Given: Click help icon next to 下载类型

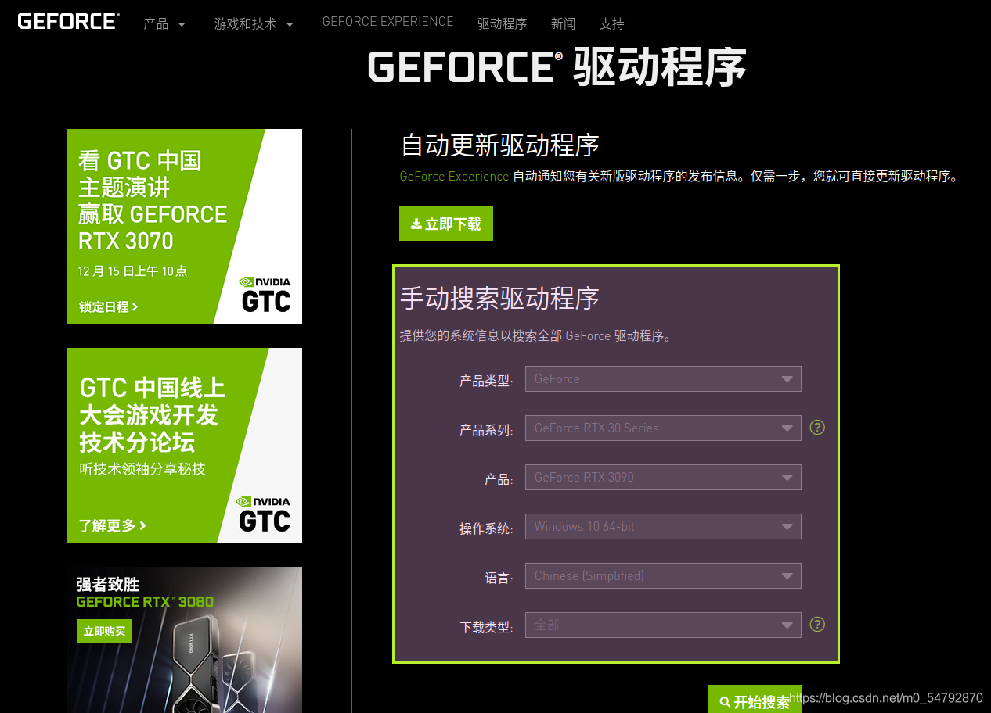Looking at the screenshot, I should (817, 624).
